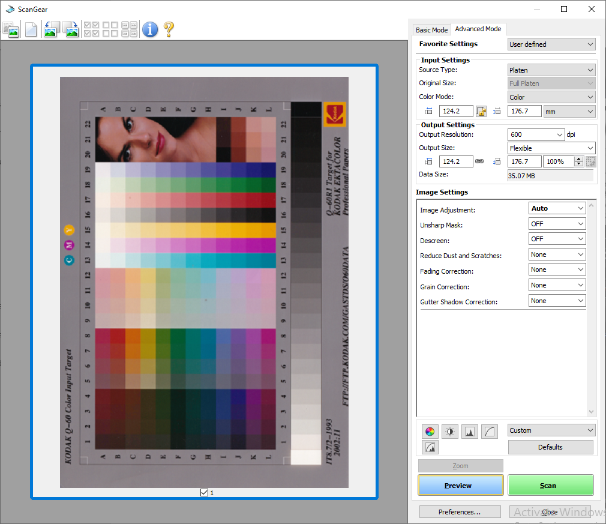The image size is (606, 524).
Task: Click the Defaults button
Action: 550,447
